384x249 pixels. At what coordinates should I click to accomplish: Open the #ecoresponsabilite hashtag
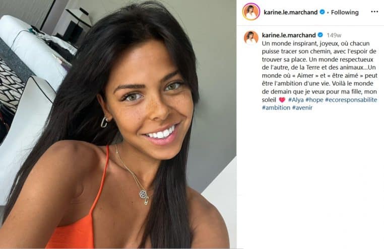351,100
